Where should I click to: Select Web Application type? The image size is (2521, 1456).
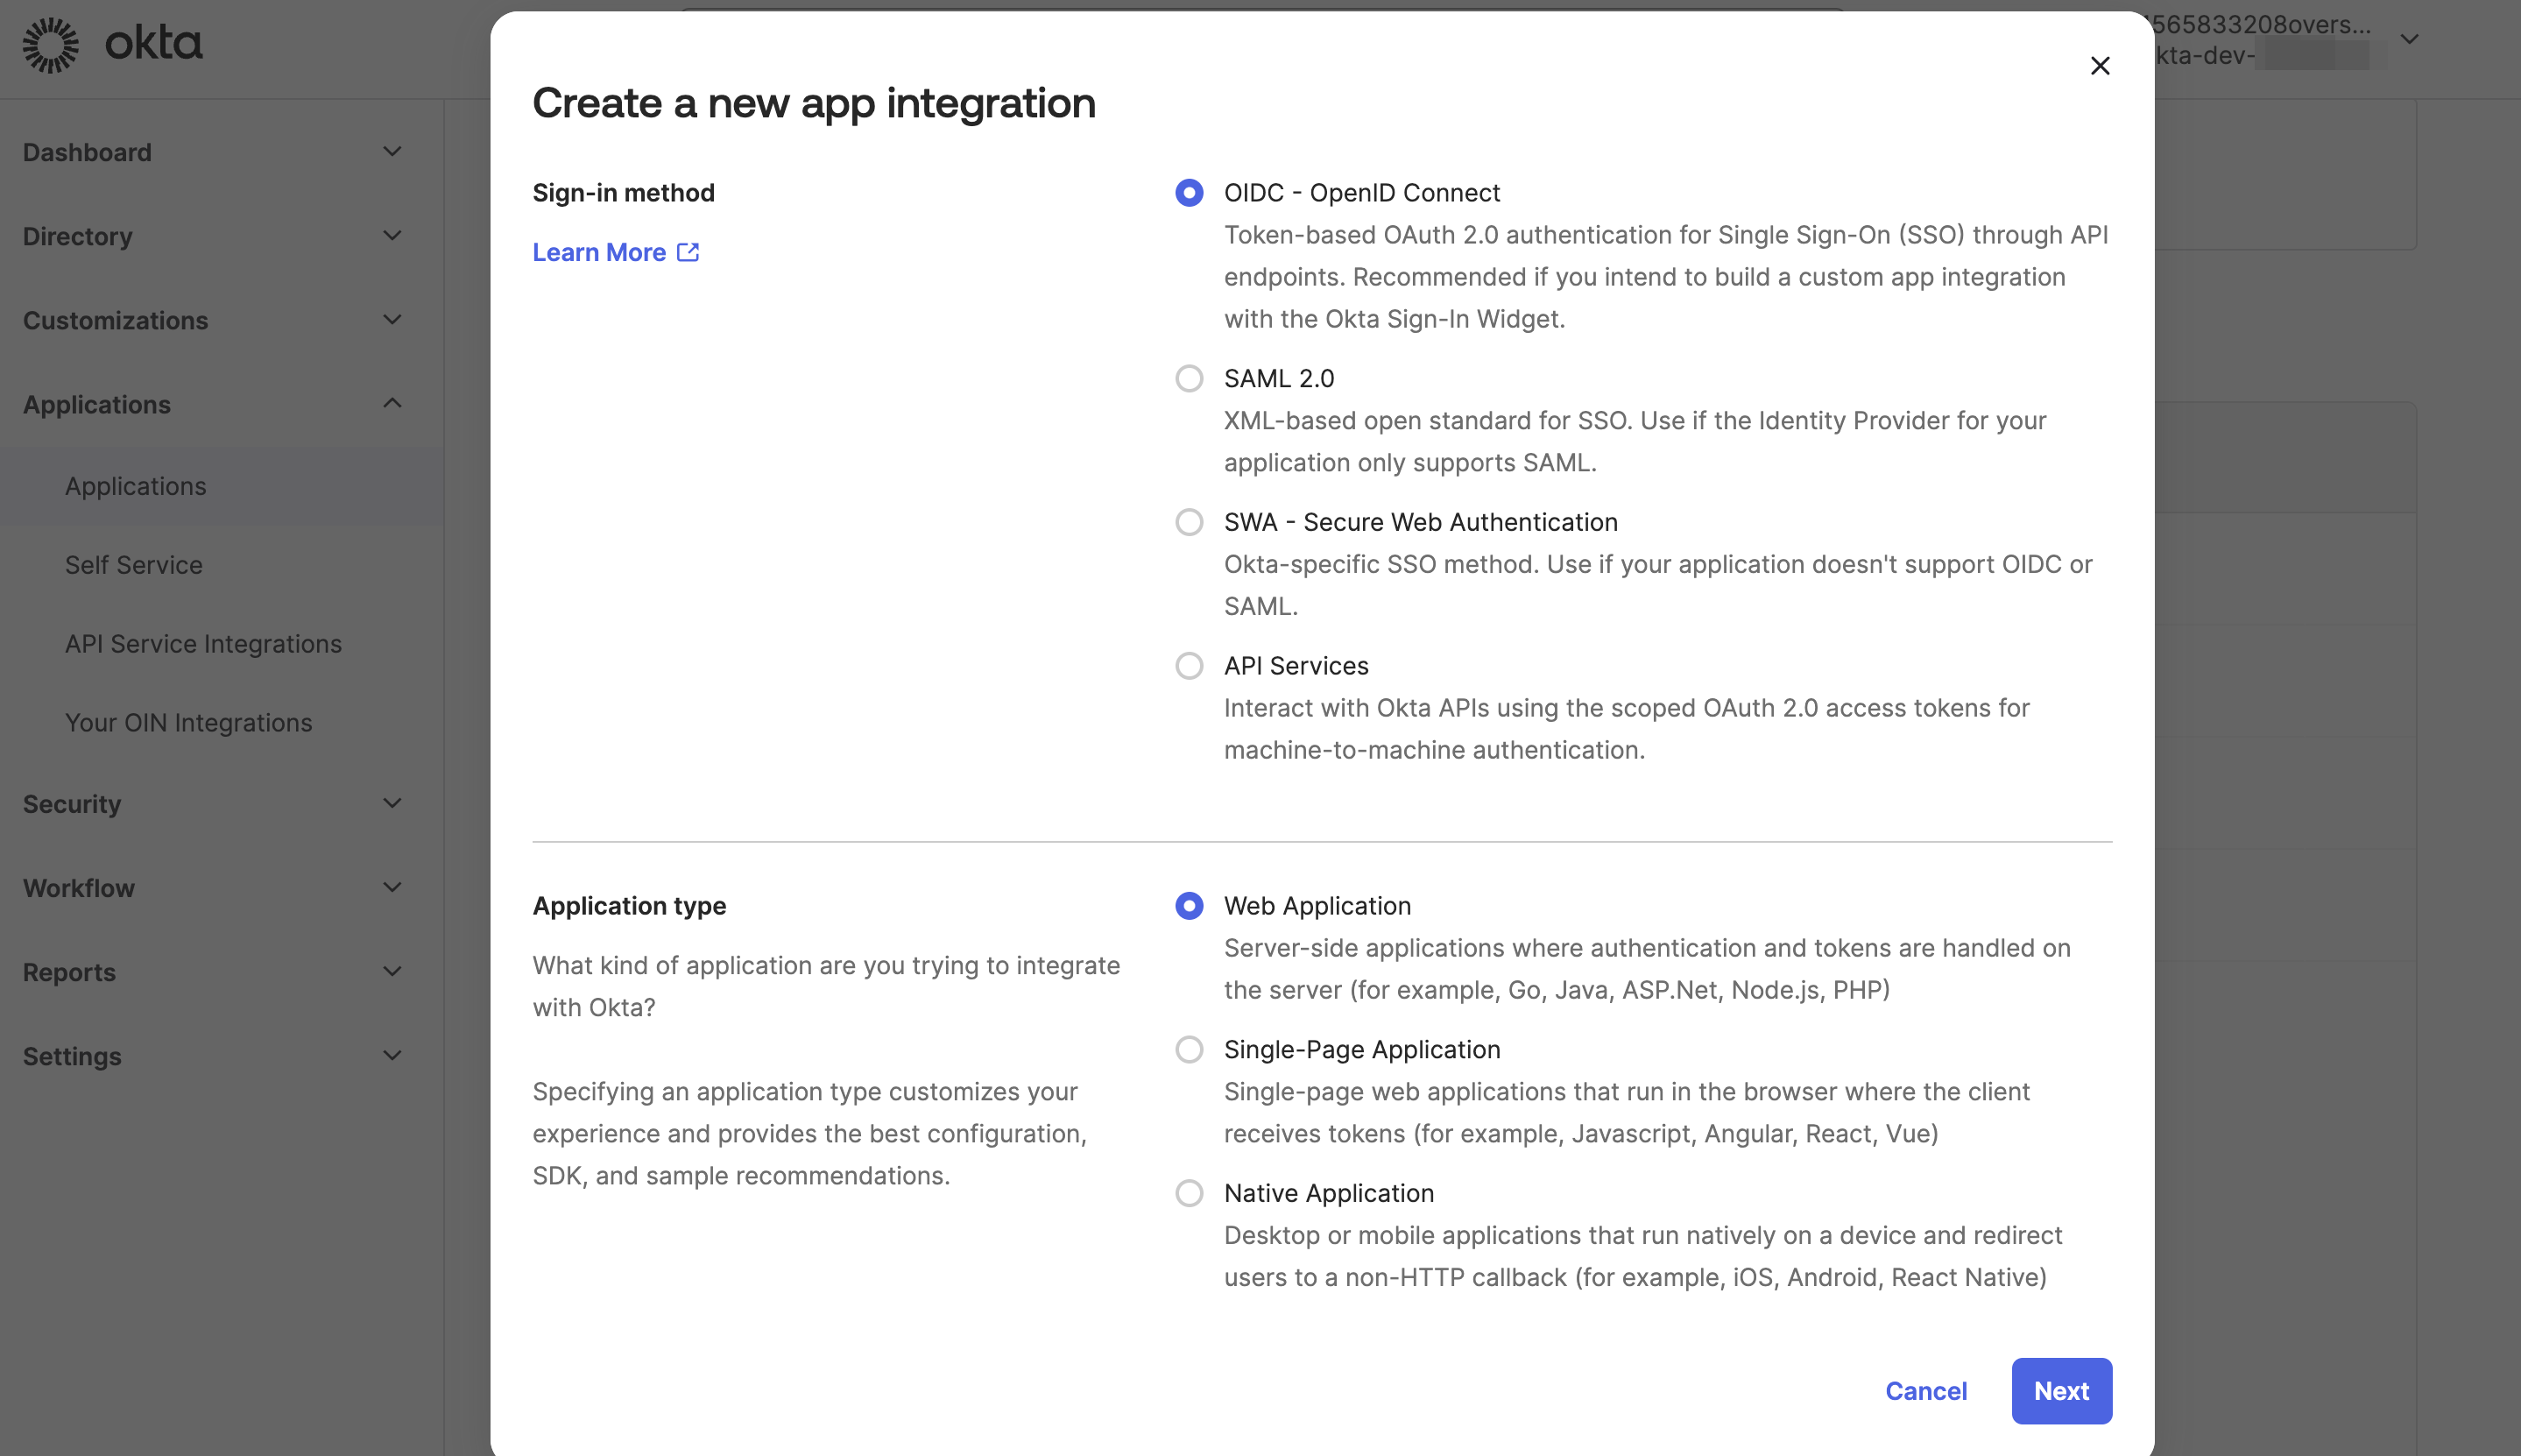pyautogui.click(x=1189, y=906)
